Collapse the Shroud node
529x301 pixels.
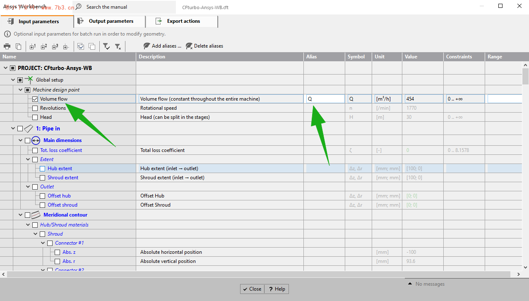[35, 234]
